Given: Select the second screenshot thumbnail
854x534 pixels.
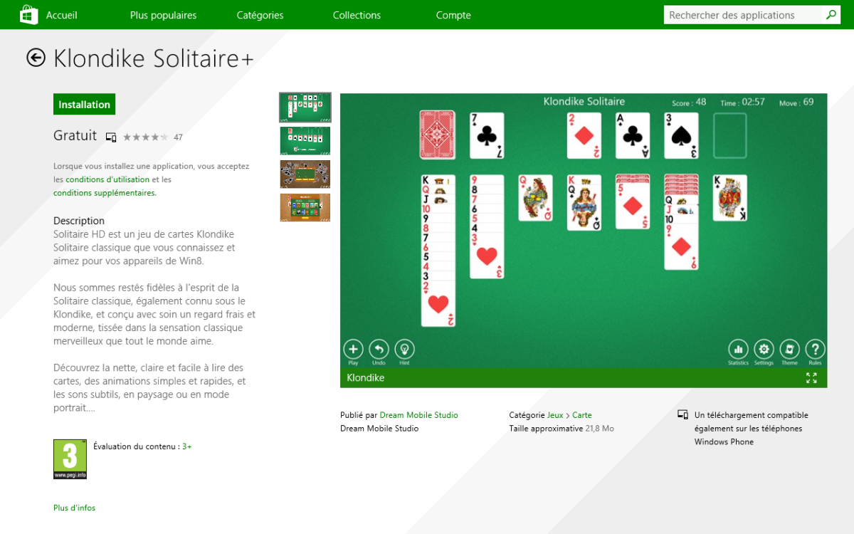Looking at the screenshot, I should click(x=305, y=141).
